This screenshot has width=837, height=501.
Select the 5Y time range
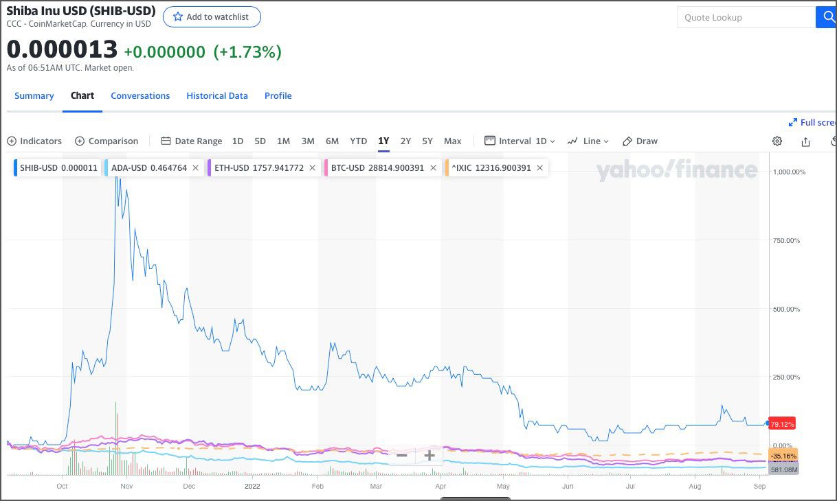click(x=427, y=141)
